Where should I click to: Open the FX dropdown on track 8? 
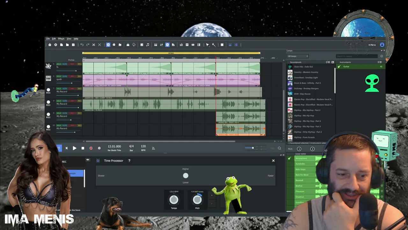(x=80, y=101)
